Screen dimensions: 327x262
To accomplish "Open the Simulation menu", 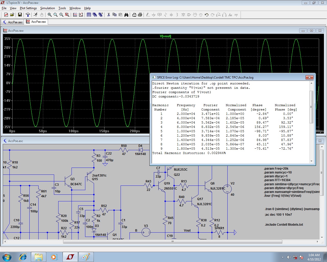I will pyautogui.click(x=48, y=8).
